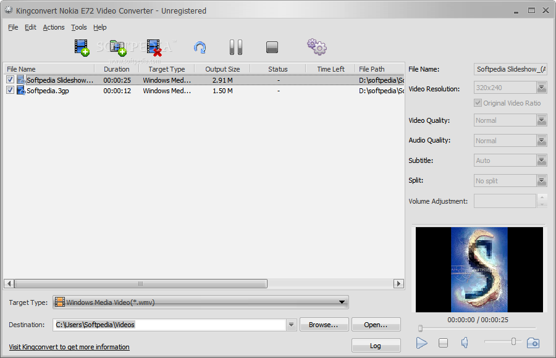Click the Log button

tap(376, 346)
